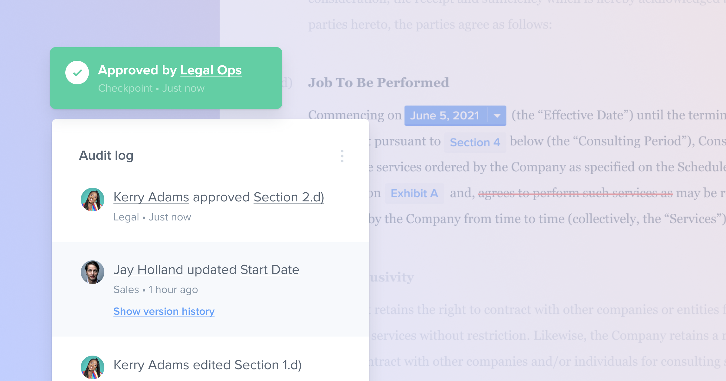Viewport: 726px width, 381px height.
Task: Show version history
Action: tap(164, 311)
